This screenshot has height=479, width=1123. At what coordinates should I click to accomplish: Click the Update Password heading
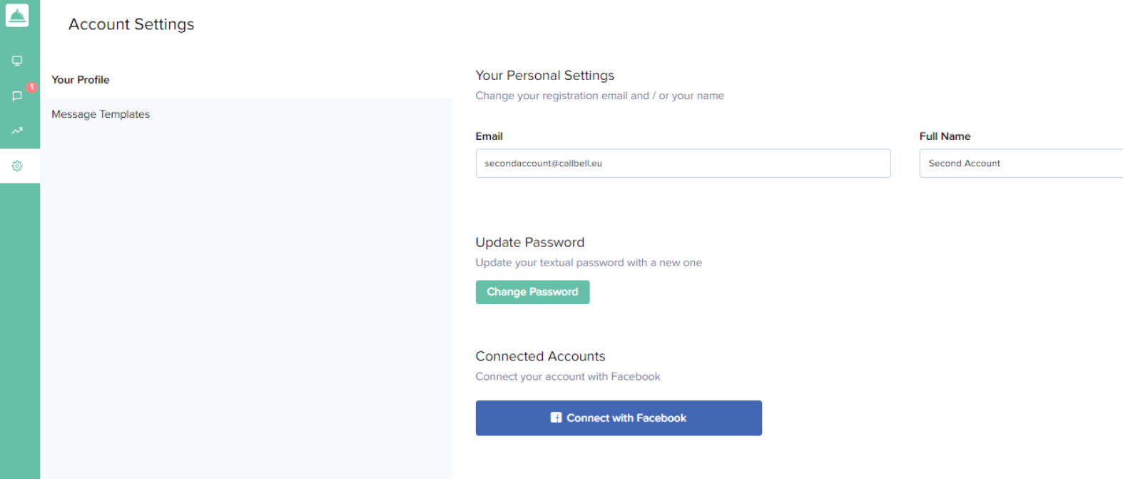(x=529, y=243)
